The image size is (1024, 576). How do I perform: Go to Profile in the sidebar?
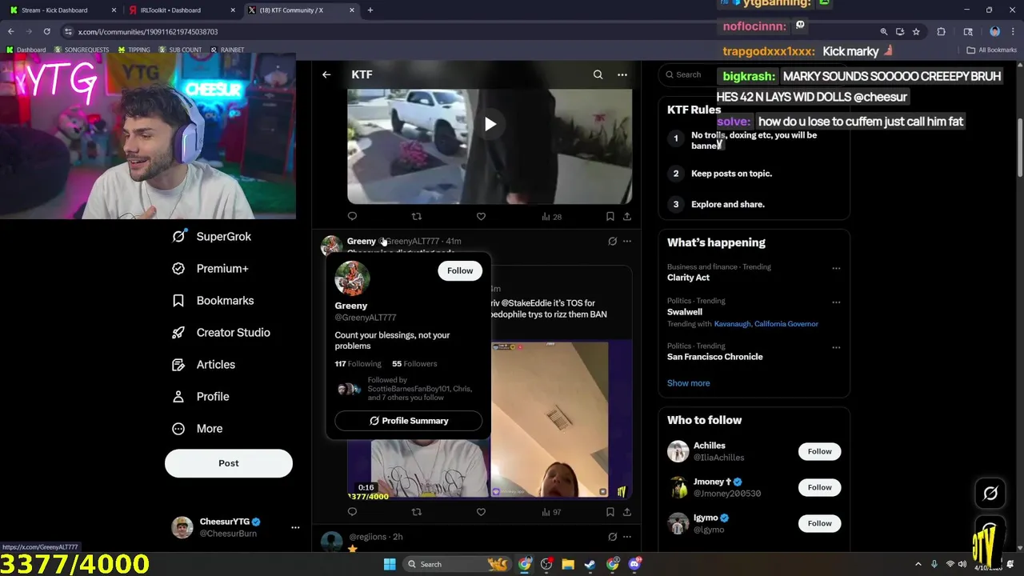201,397
